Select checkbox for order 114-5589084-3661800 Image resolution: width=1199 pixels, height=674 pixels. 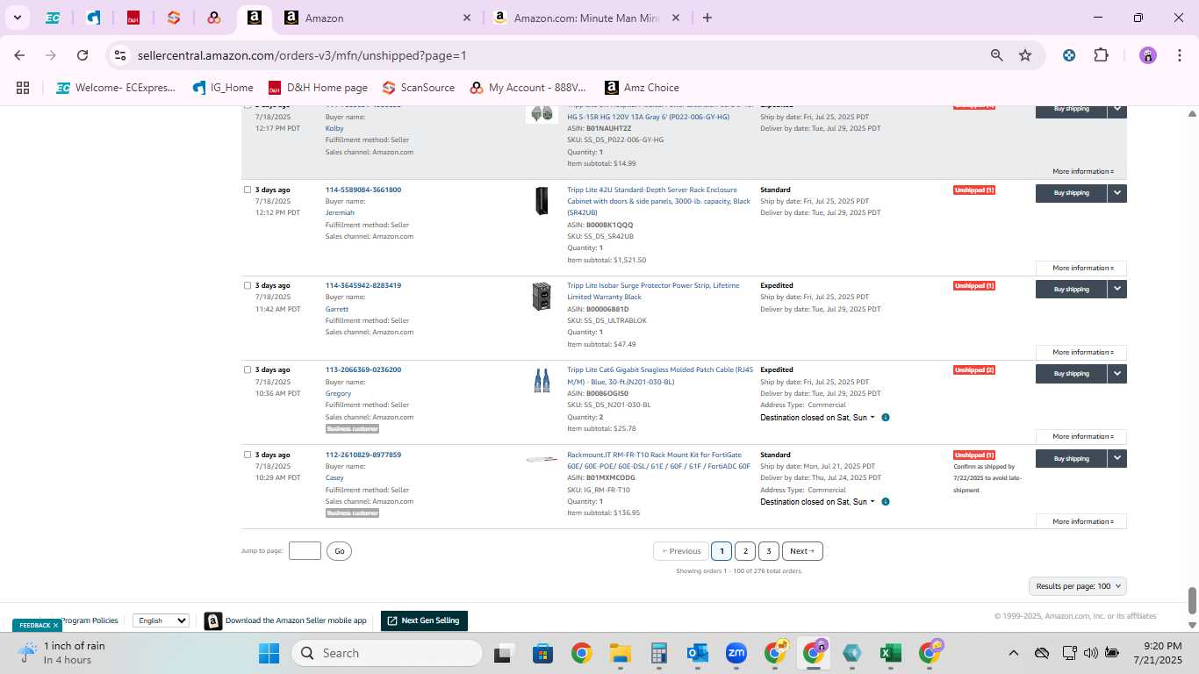248,190
